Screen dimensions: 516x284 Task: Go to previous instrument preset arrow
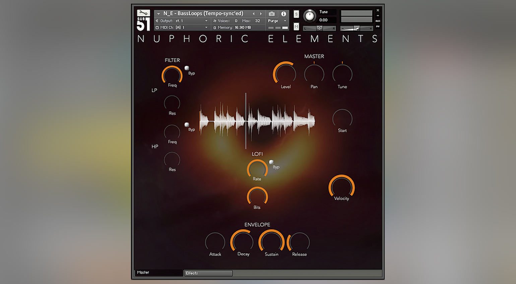click(254, 14)
